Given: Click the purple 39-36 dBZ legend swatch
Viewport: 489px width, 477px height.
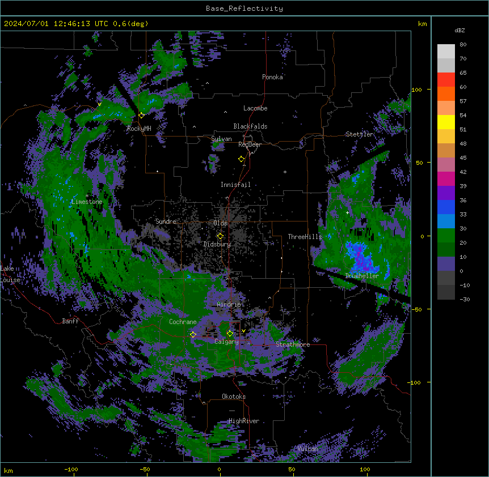Looking at the screenshot, I should point(446,193).
